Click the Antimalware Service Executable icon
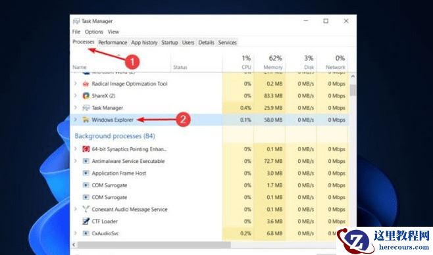 tap(86, 161)
